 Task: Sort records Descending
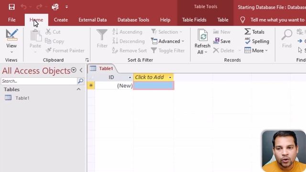tap(129, 41)
